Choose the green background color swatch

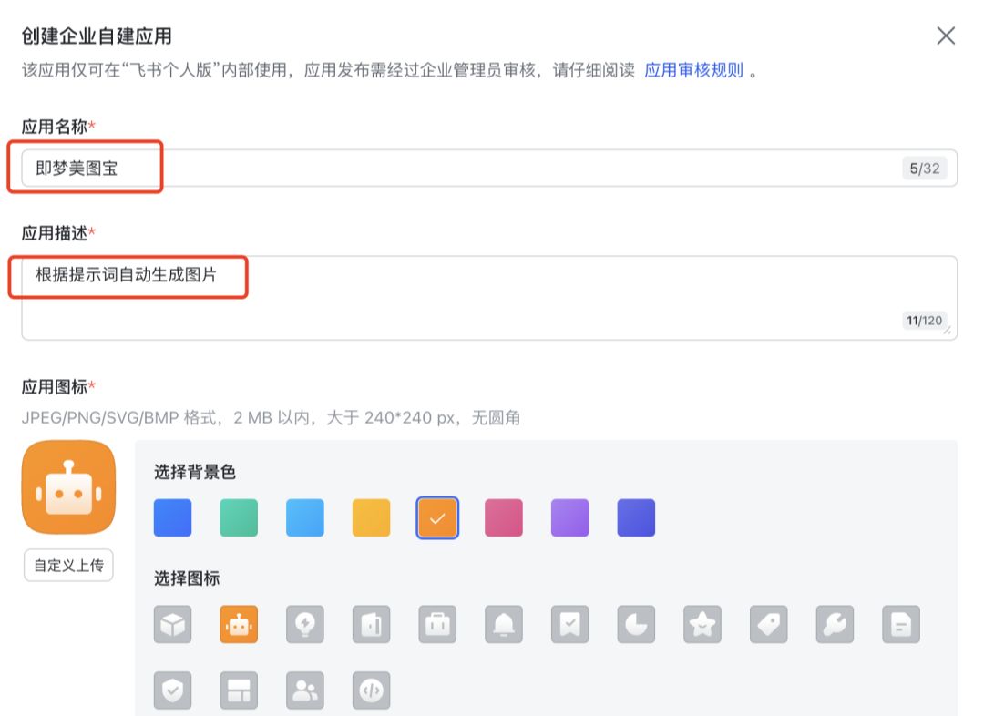239,517
